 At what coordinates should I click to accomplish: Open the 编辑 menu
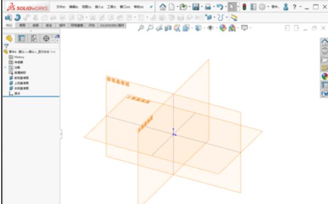[74, 7]
